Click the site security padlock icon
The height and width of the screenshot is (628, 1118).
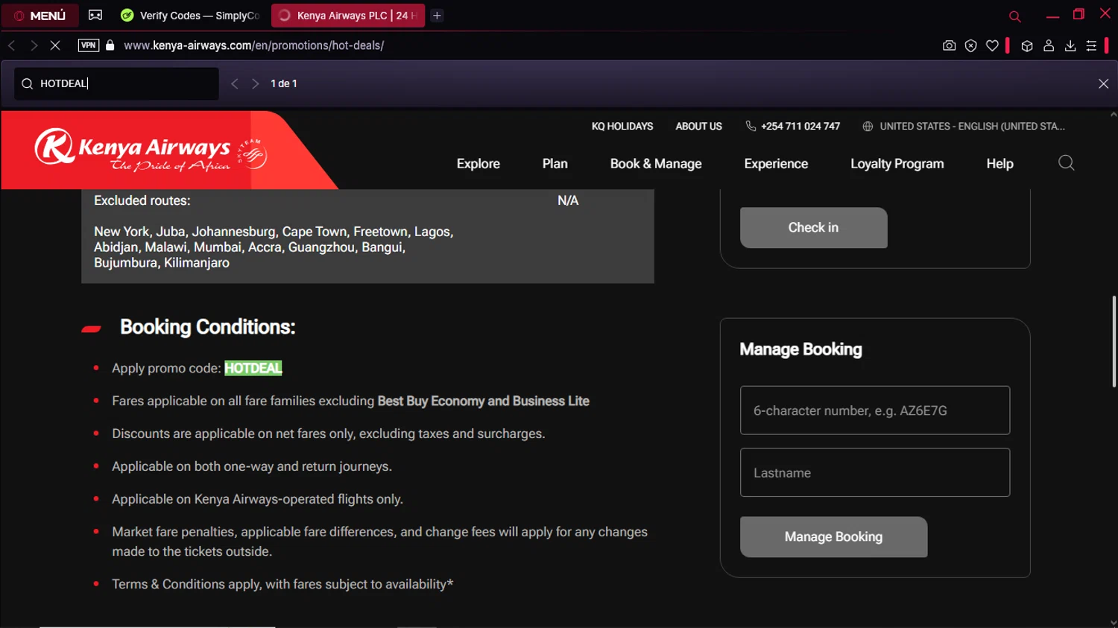[x=110, y=45]
